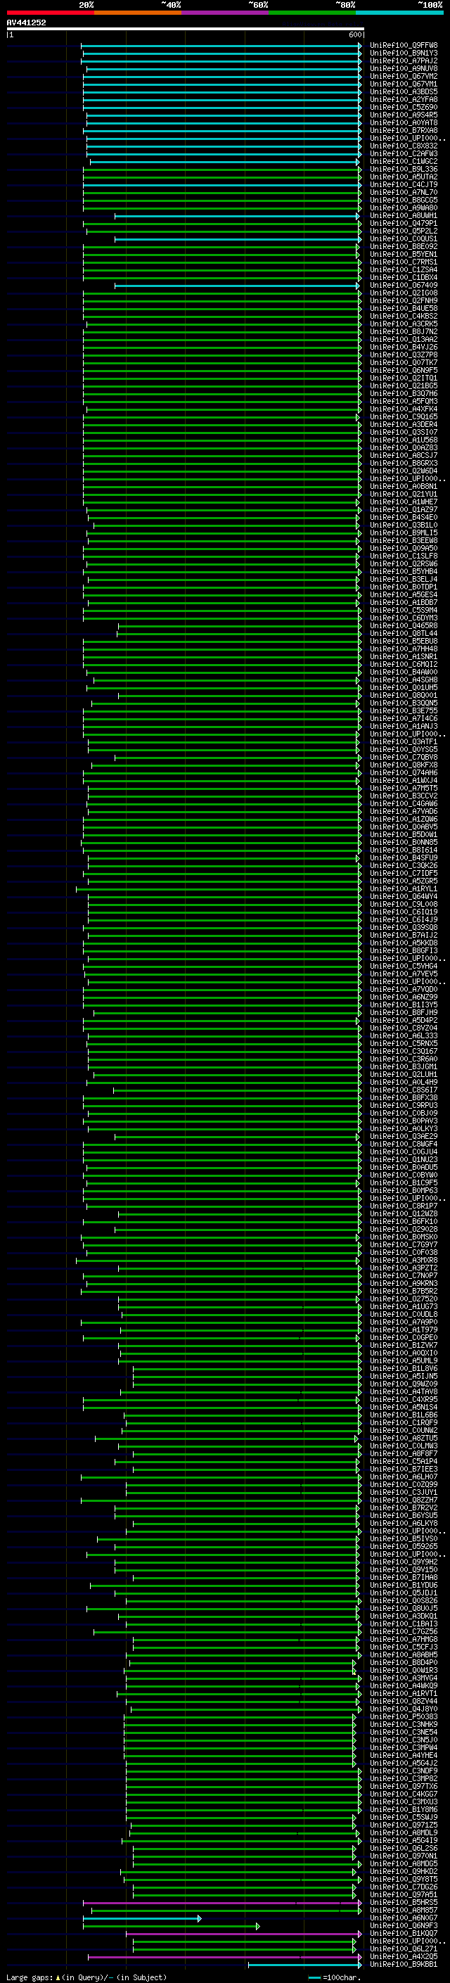Select hit label UniRef100_C4KBS2

pos(404,316)
